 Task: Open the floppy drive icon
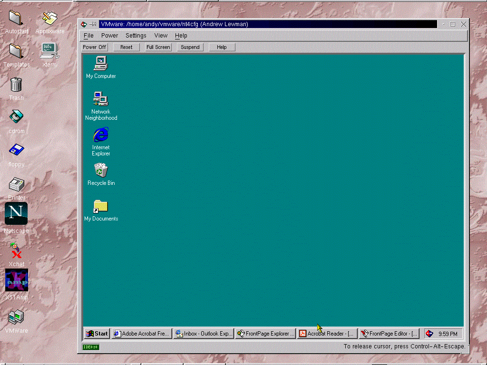coord(16,150)
